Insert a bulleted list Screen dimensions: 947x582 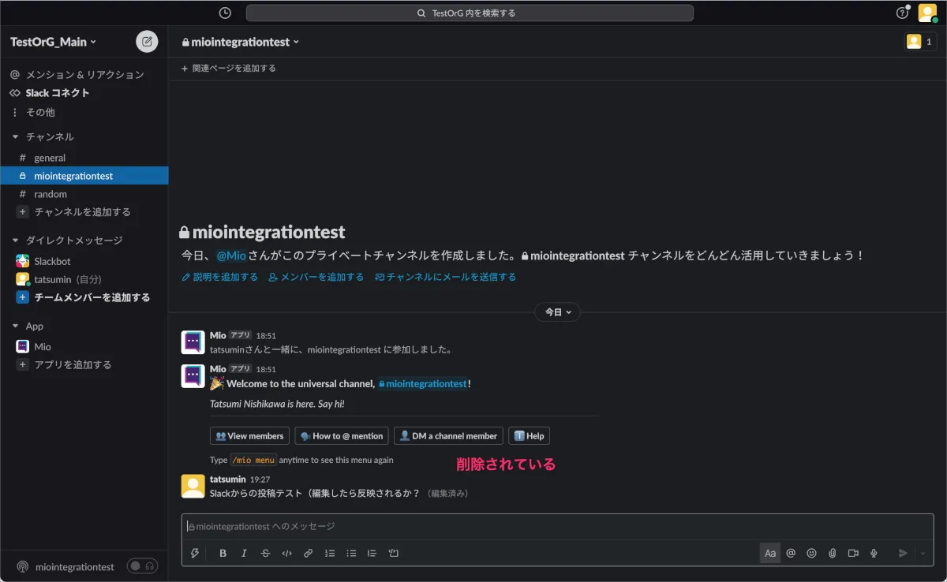pyautogui.click(x=351, y=553)
